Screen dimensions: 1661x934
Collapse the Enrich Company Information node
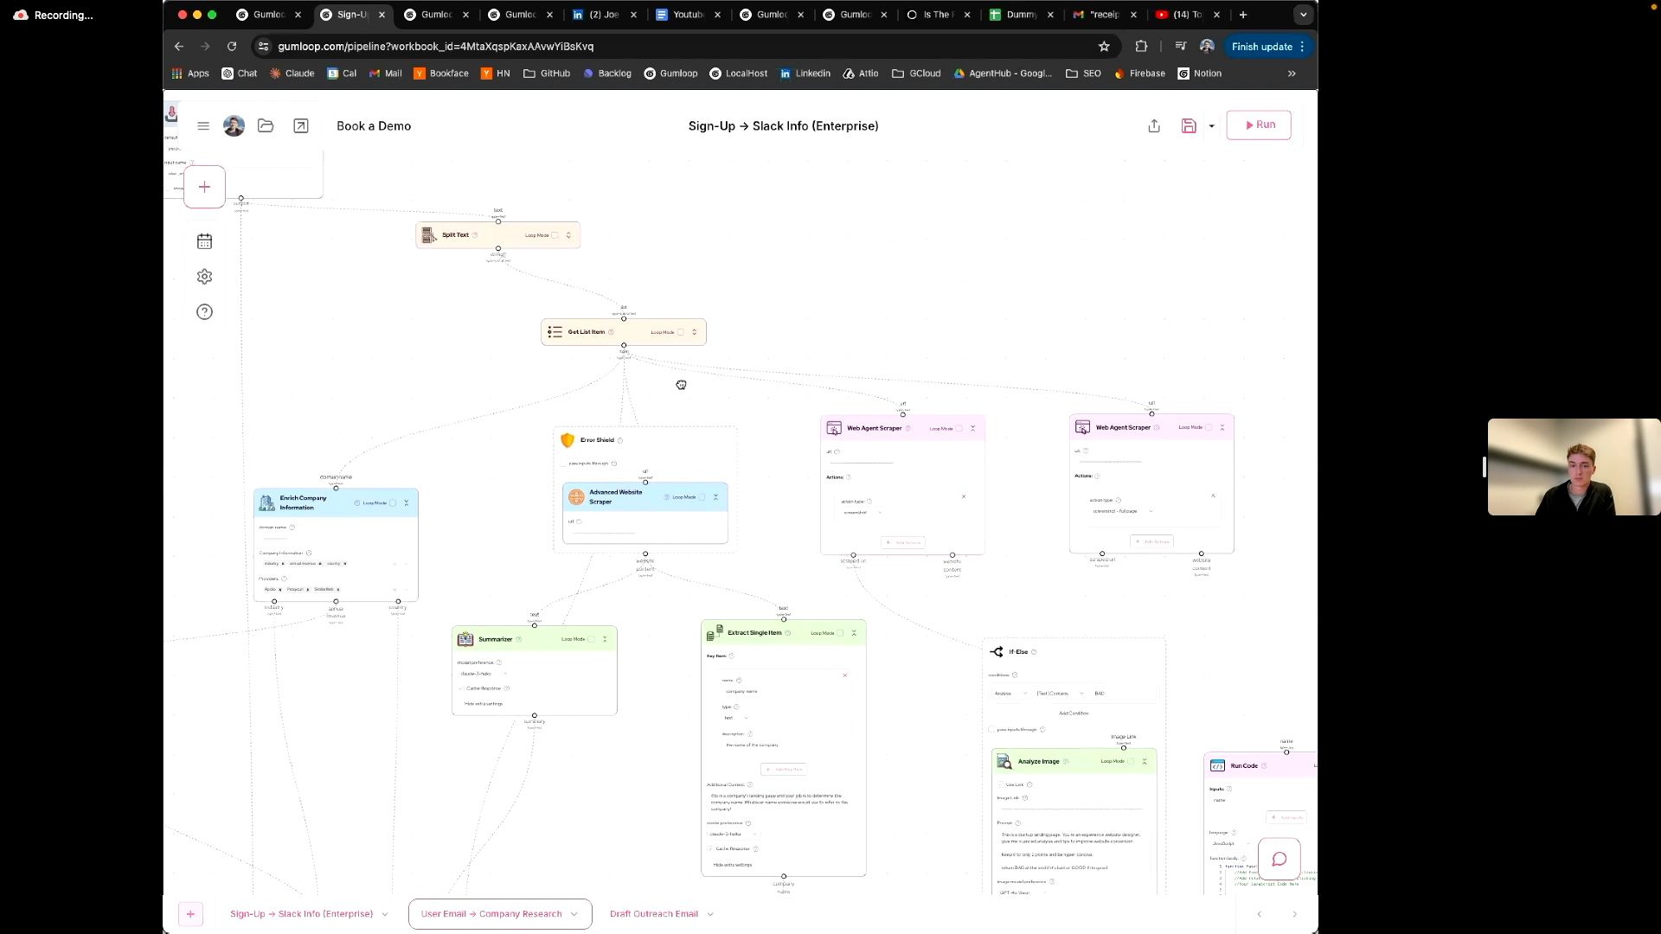tap(406, 503)
